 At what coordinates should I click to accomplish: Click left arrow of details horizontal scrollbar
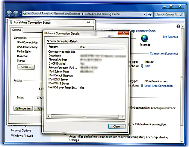point(48,117)
